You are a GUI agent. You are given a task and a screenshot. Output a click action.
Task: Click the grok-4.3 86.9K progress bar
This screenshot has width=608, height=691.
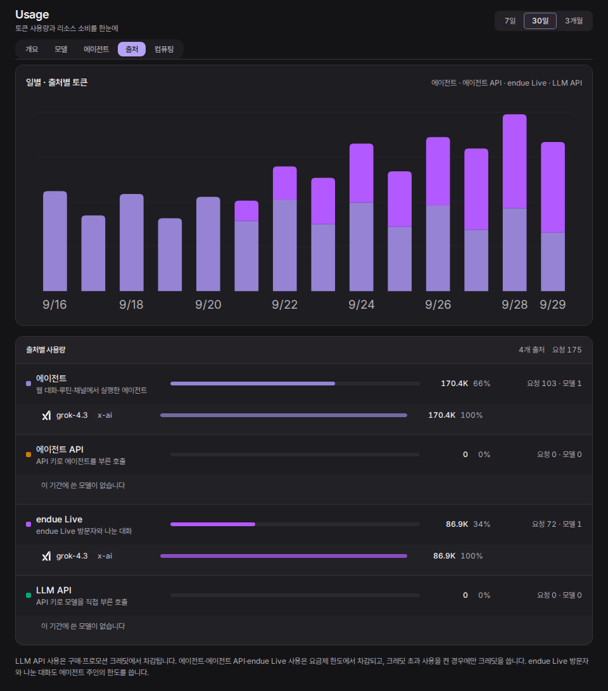(x=284, y=556)
